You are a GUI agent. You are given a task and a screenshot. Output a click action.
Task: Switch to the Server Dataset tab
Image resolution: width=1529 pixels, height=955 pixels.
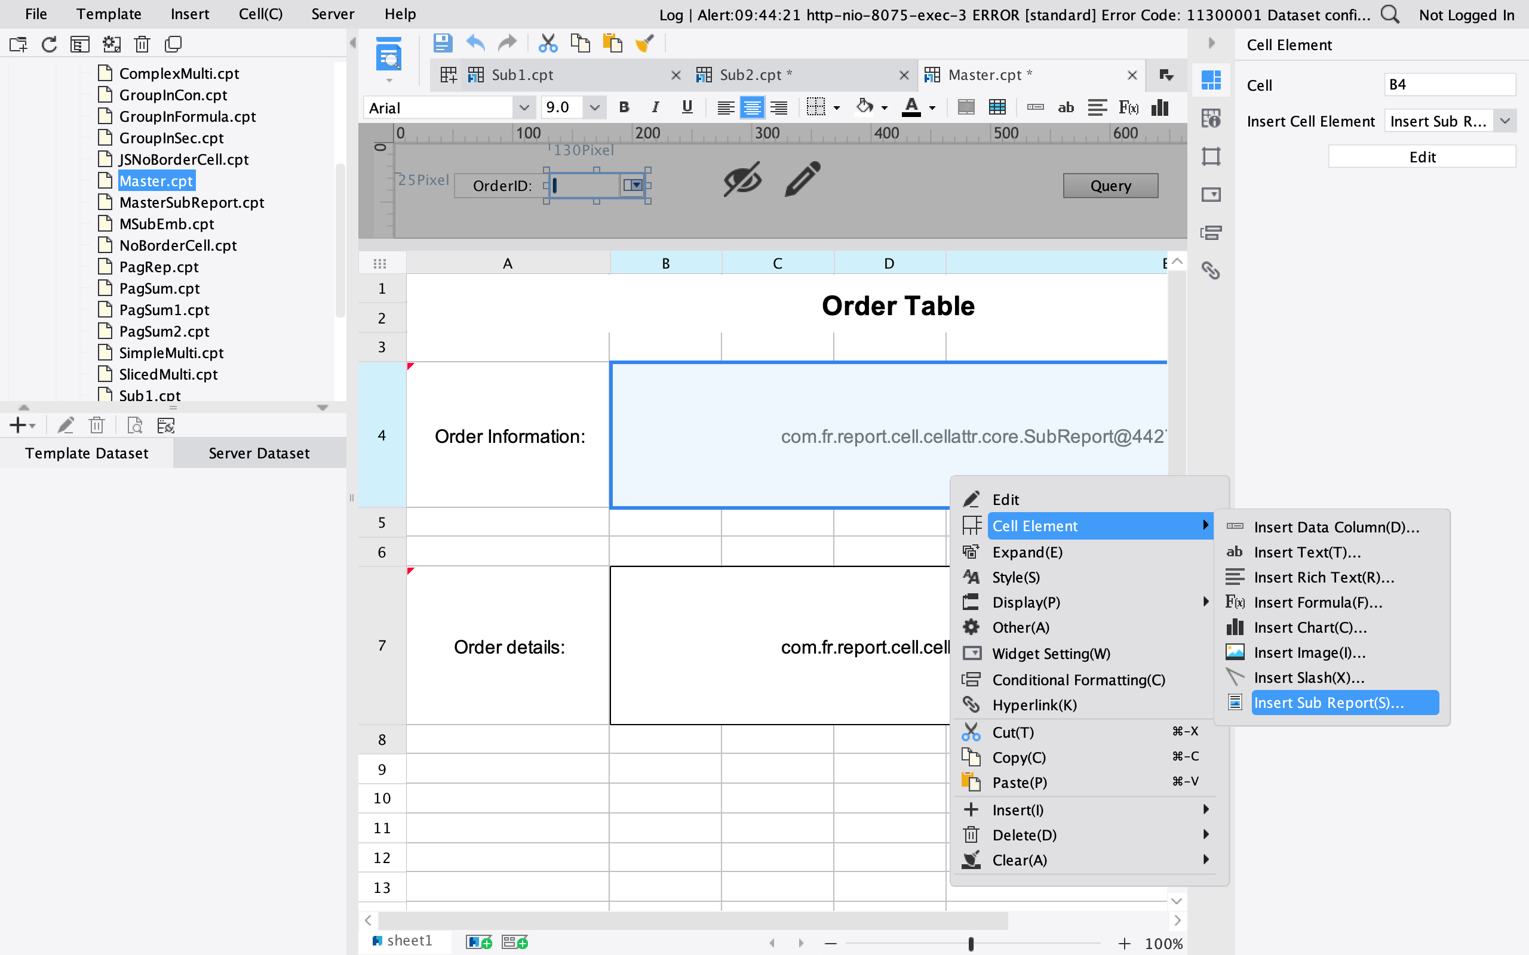point(259,453)
